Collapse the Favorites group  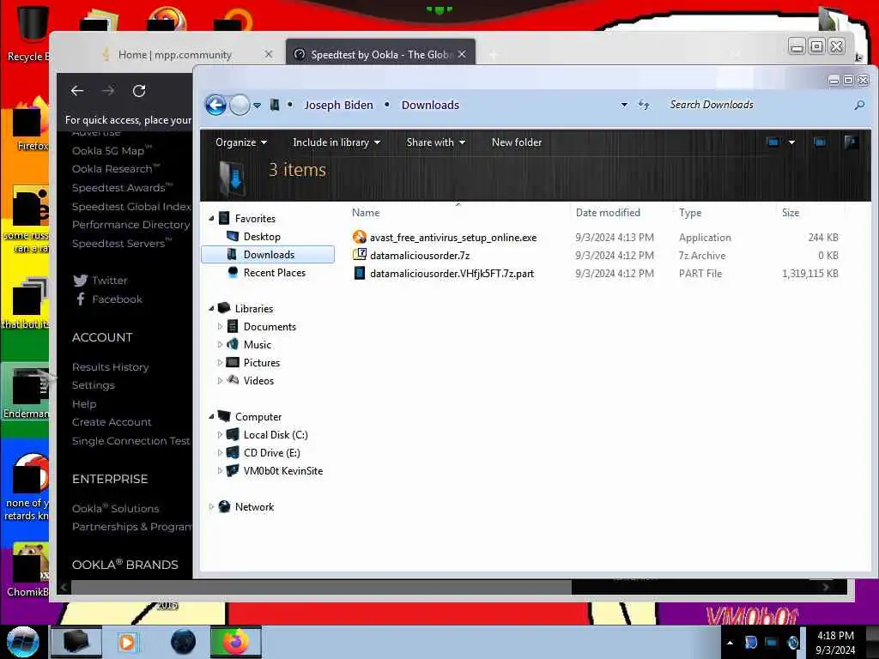(x=211, y=219)
